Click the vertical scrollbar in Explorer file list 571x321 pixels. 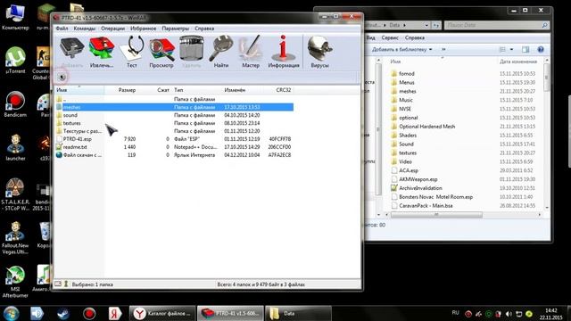(546, 78)
